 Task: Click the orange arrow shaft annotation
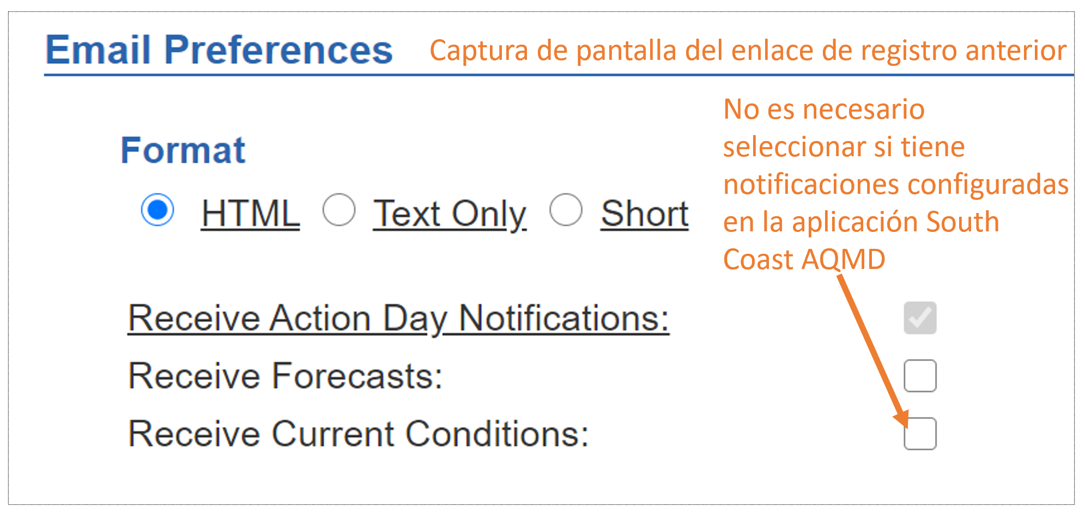872,348
